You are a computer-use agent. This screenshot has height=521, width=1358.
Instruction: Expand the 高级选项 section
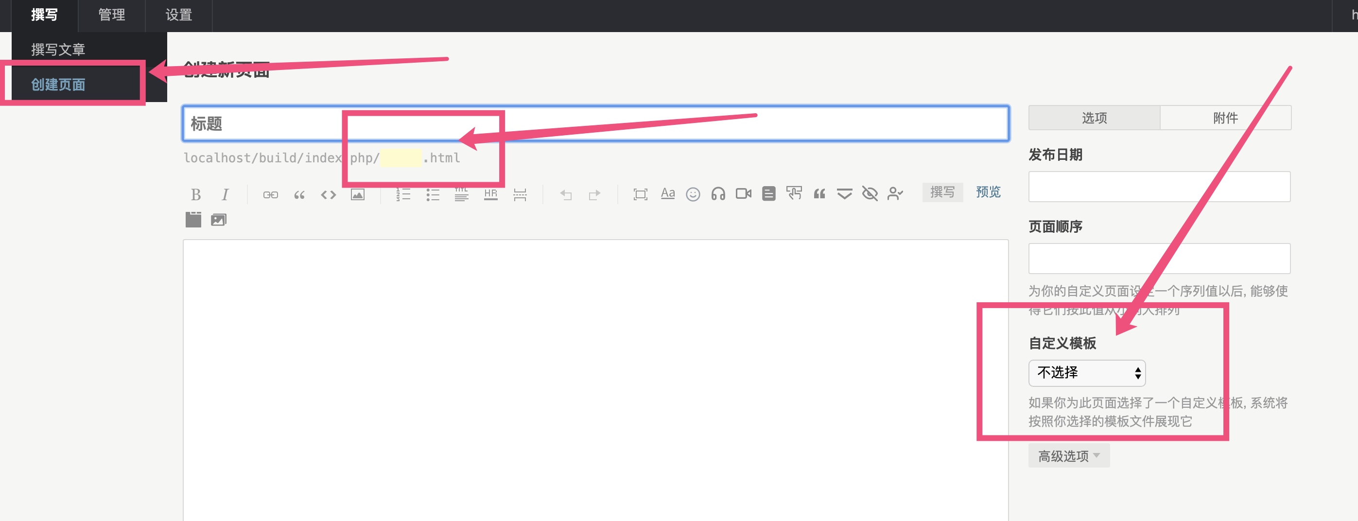[1069, 455]
